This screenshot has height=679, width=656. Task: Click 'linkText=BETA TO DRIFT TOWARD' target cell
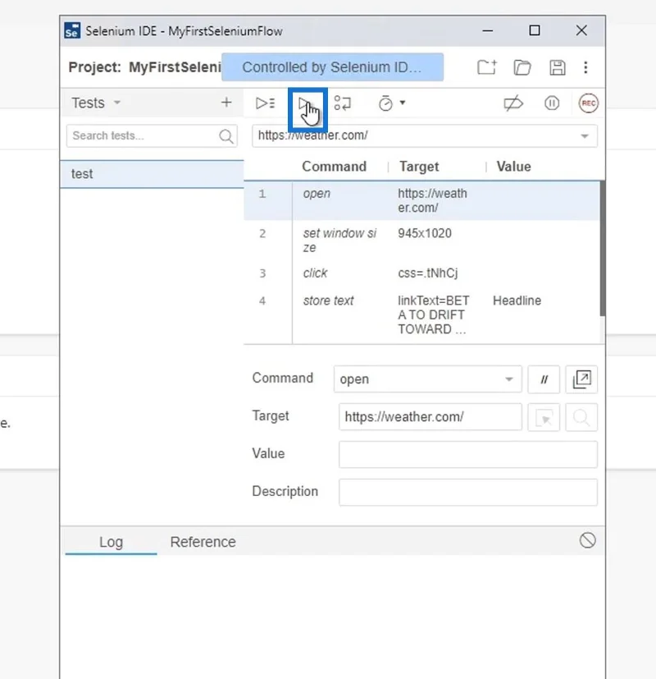[x=433, y=314]
